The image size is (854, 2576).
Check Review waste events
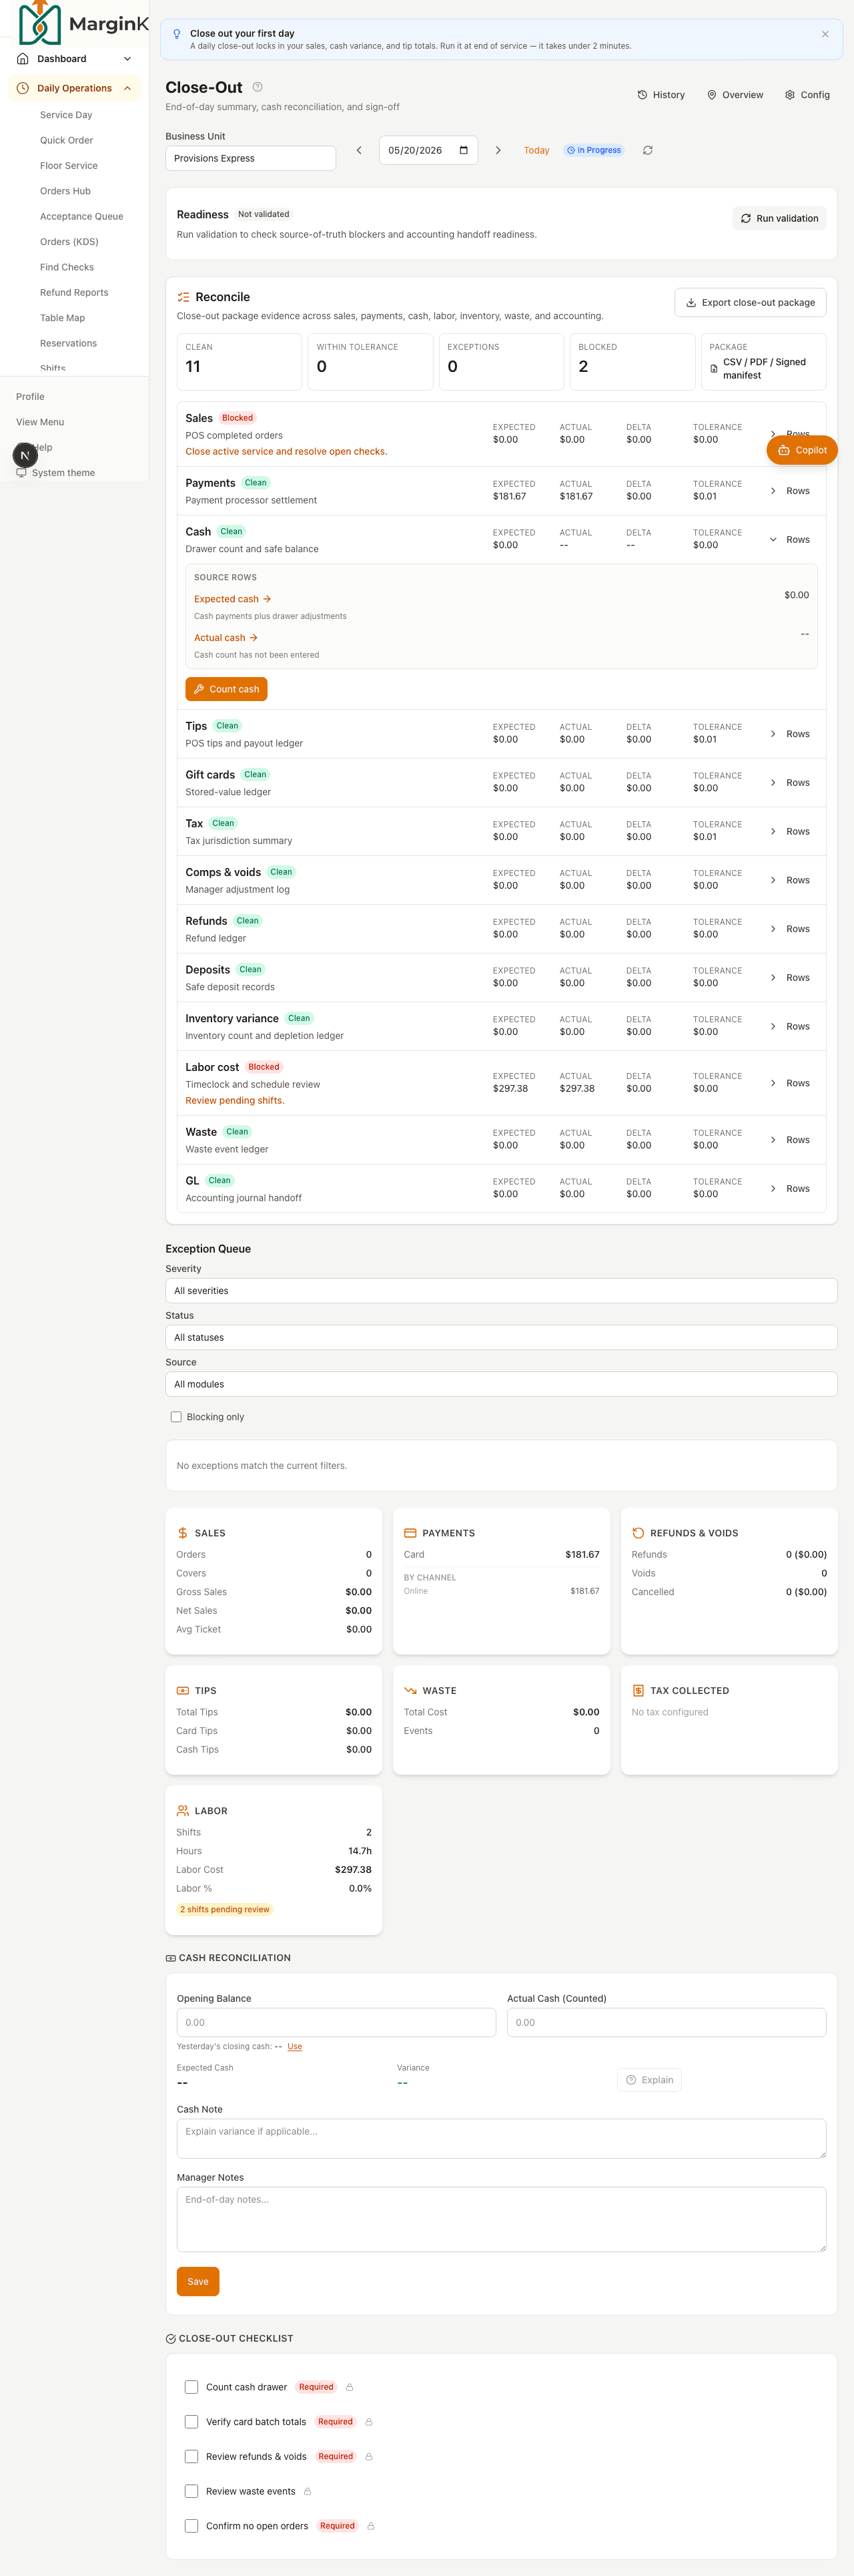191,2491
